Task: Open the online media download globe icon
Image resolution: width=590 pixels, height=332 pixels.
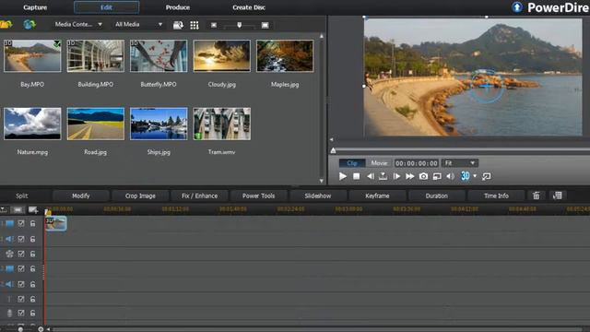Action: pos(29,25)
